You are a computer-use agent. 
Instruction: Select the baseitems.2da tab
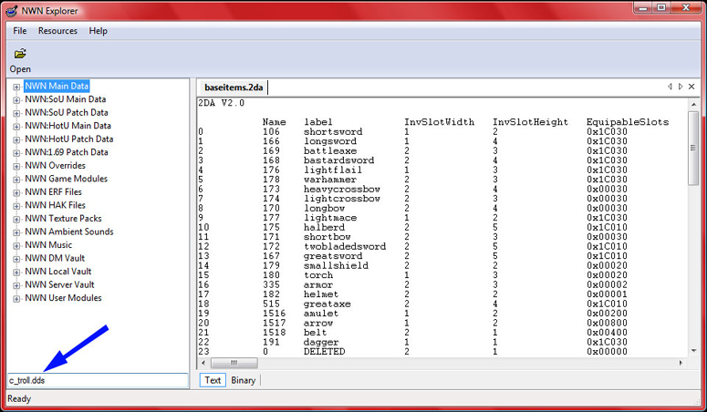coord(234,88)
